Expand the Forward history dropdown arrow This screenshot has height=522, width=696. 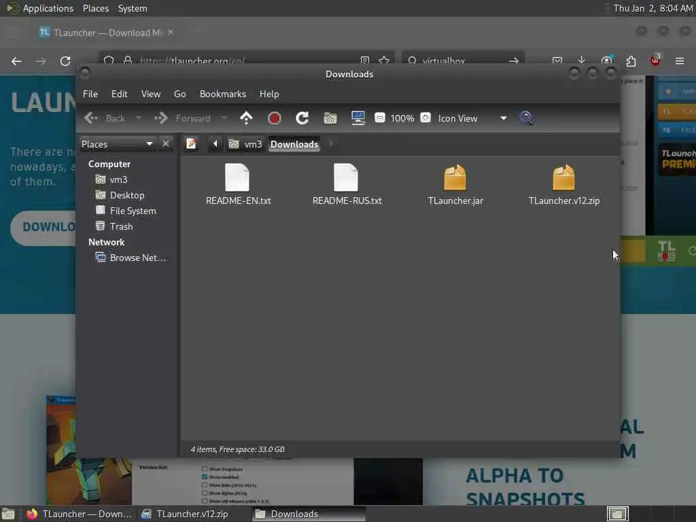[x=224, y=118]
